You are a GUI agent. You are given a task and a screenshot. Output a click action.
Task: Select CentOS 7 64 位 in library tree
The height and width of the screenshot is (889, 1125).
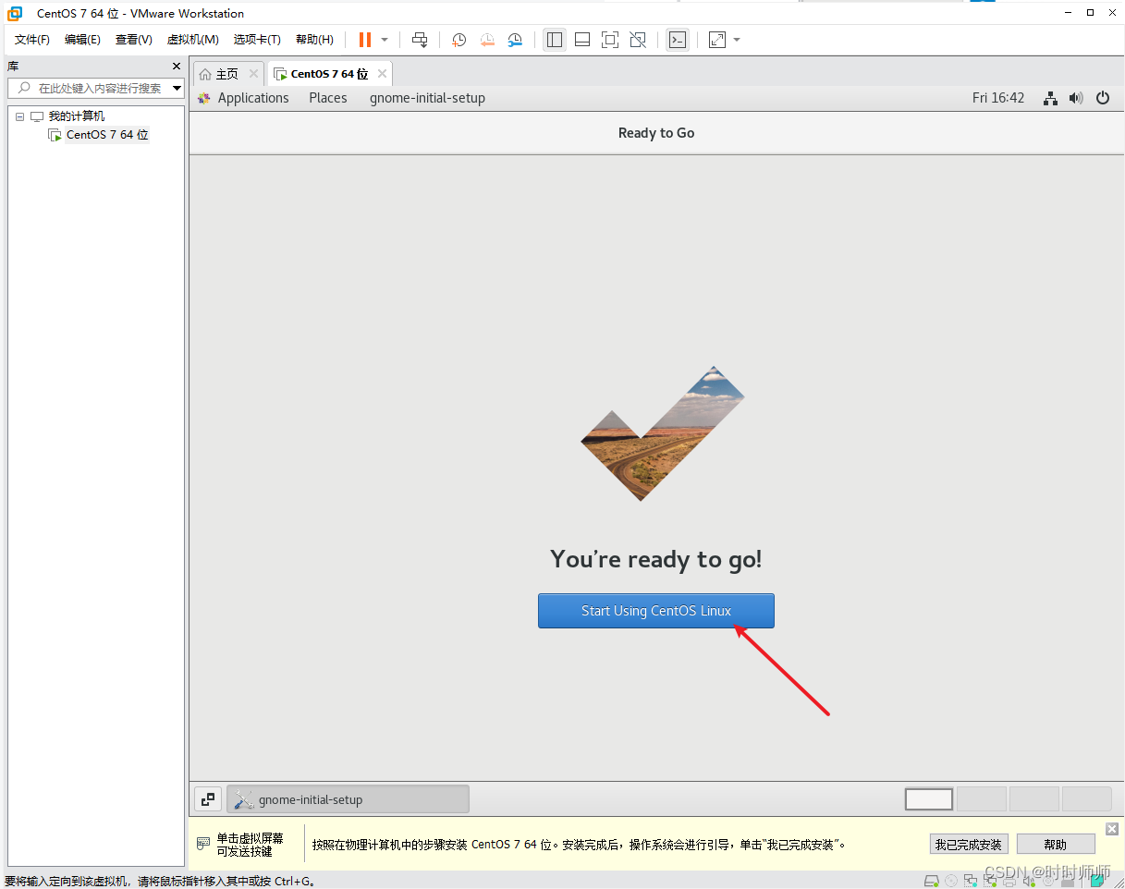[107, 135]
